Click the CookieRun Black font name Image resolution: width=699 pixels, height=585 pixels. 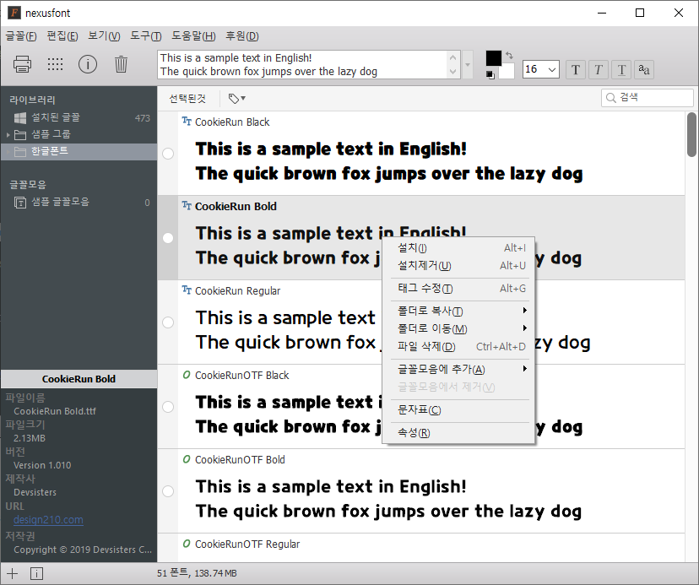[x=232, y=122]
